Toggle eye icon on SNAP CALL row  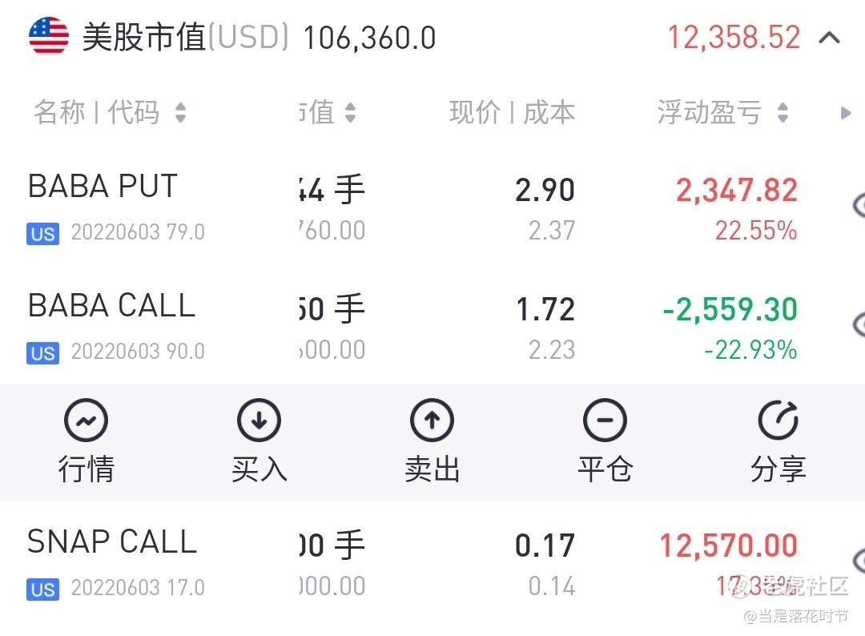[x=859, y=561]
